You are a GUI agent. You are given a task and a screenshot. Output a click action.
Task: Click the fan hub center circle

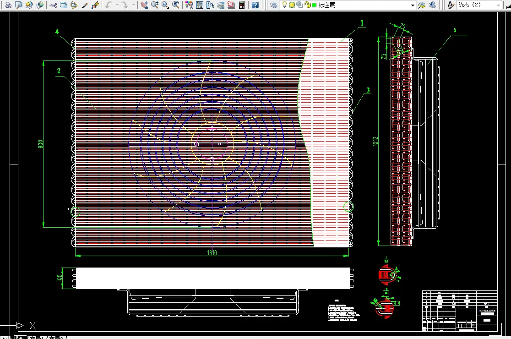click(x=212, y=144)
